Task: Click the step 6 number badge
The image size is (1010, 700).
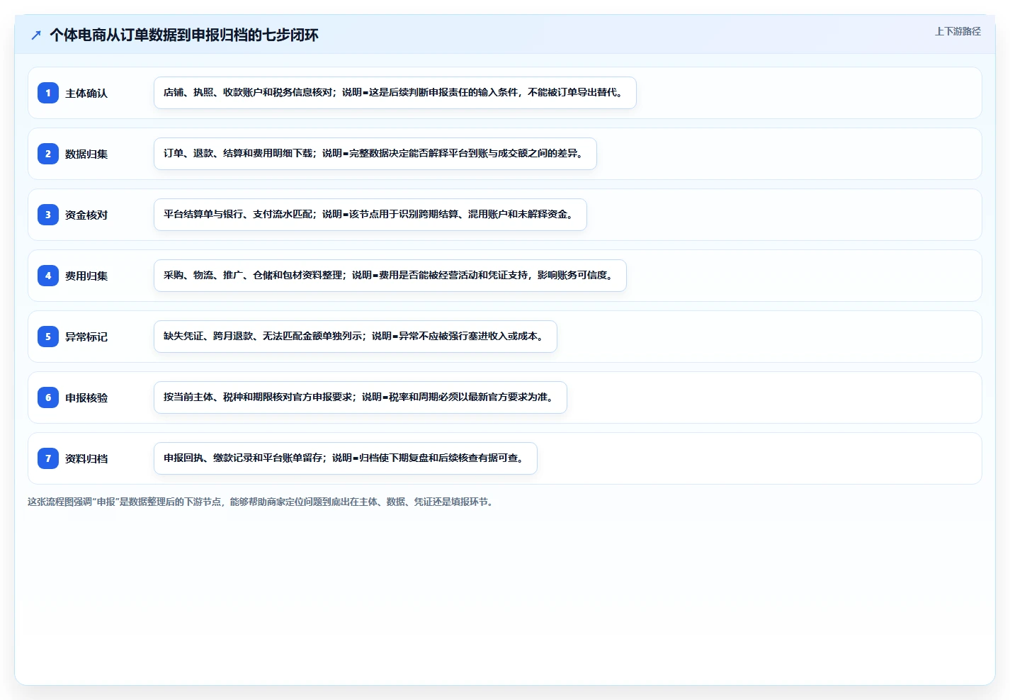Action: pyautogui.click(x=48, y=397)
